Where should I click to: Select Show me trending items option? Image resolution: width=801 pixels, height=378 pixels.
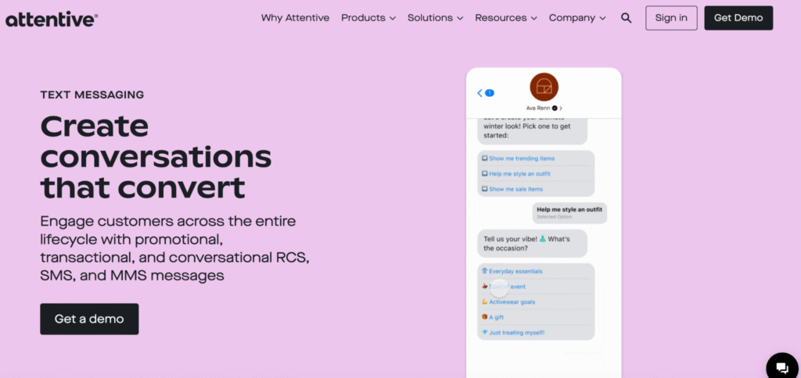click(536, 159)
